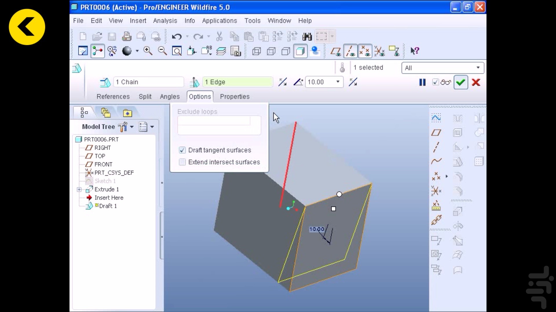Click the context help pointer icon
556x312 pixels.
tap(415, 51)
